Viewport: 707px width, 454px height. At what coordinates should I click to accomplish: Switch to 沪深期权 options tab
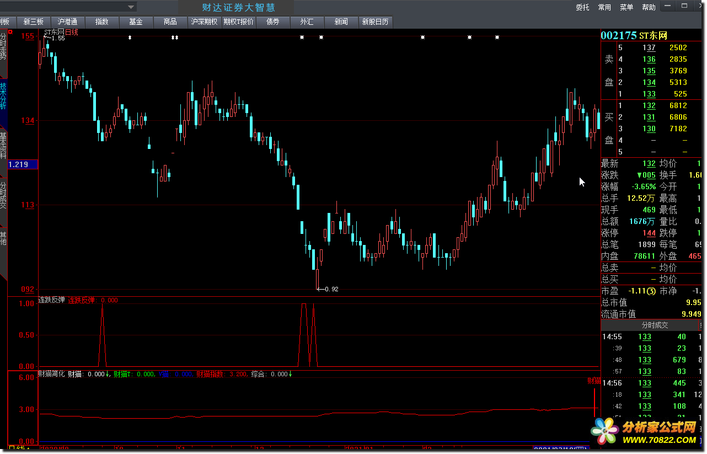coord(205,22)
